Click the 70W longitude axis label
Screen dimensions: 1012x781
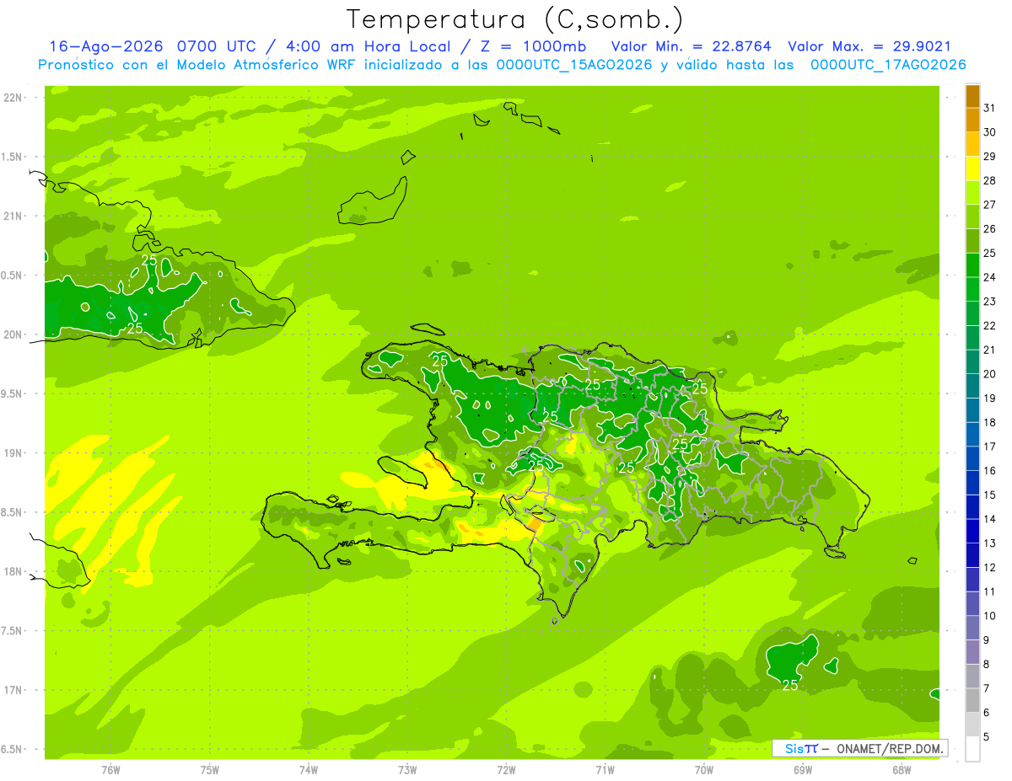point(704,770)
